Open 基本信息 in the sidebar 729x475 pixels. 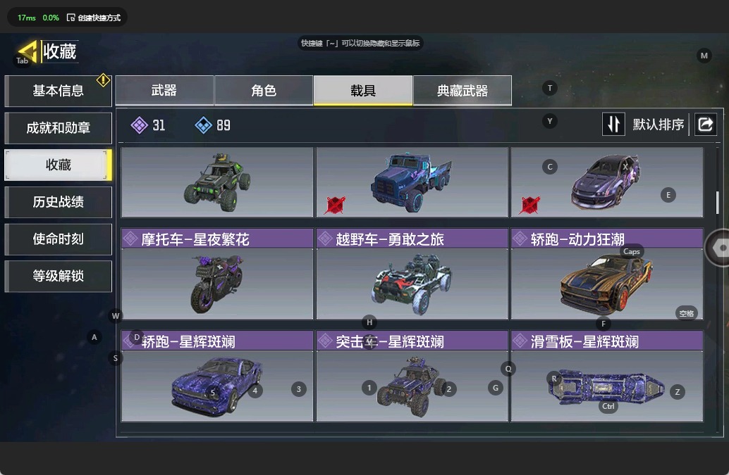pos(58,91)
